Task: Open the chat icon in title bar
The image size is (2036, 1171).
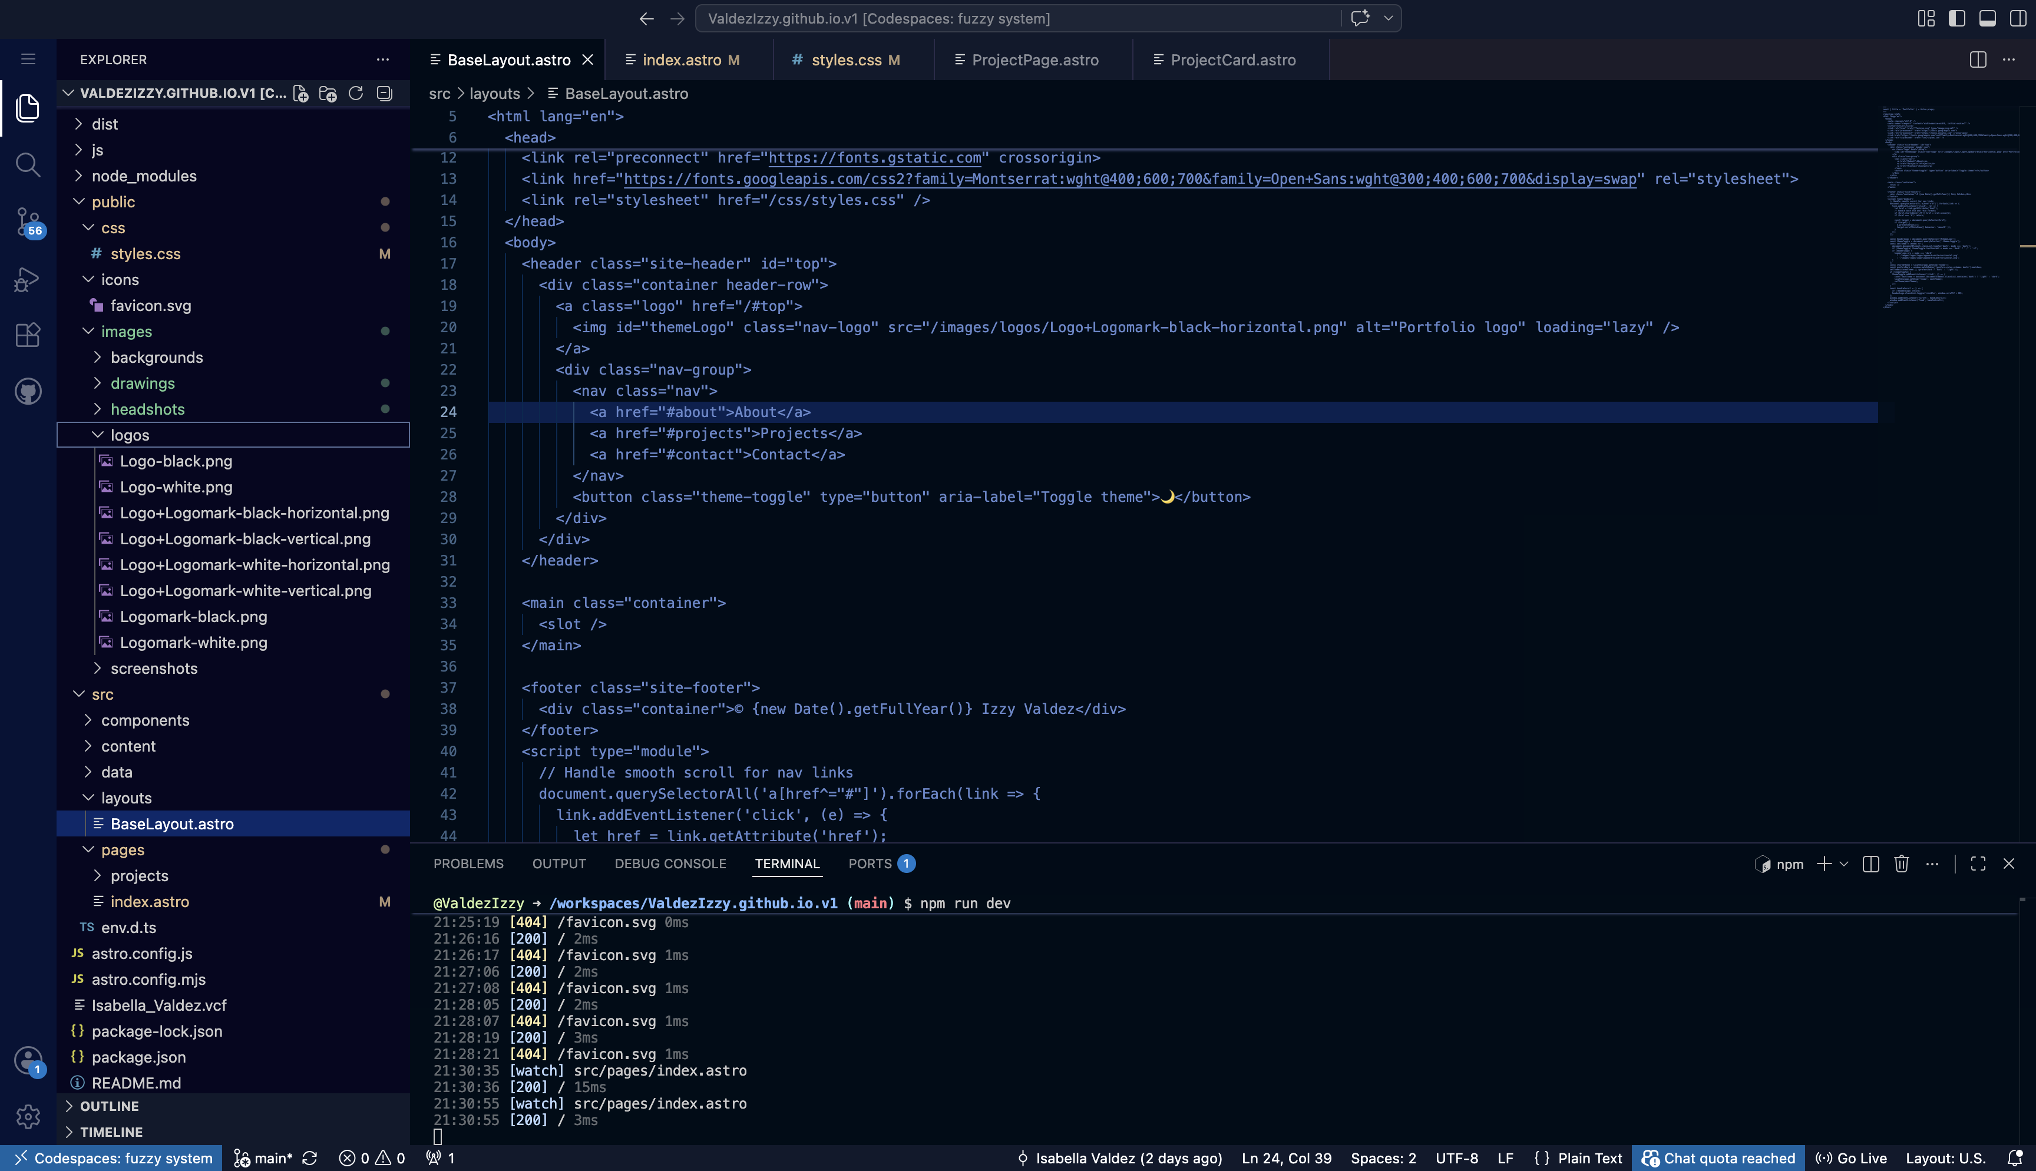Action: coord(1360,18)
